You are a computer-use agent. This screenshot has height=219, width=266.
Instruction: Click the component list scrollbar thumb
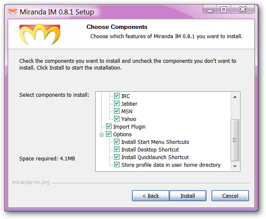[x=235, y=140]
